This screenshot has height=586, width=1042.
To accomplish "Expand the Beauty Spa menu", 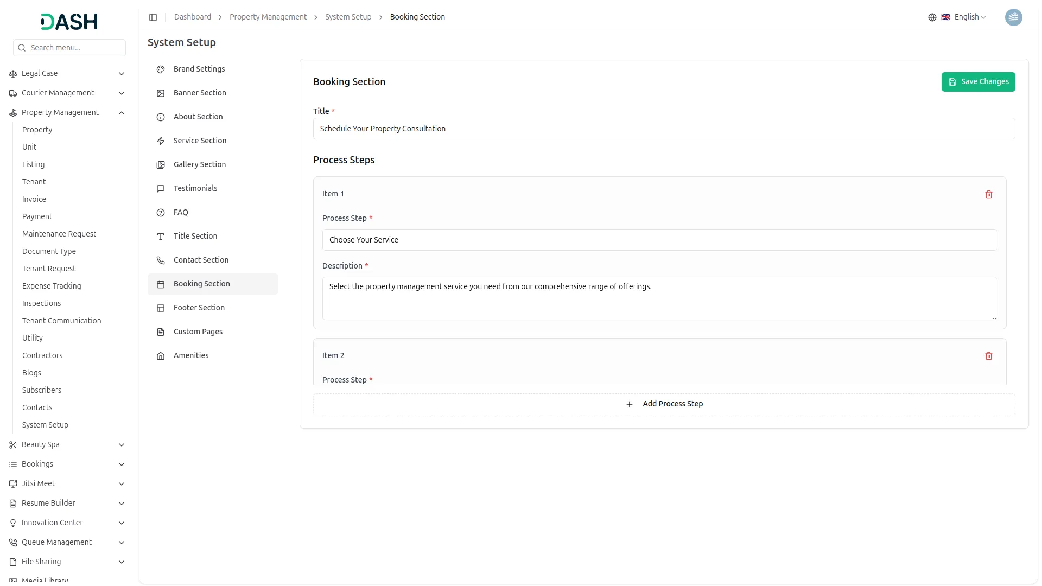I will 122,445.
